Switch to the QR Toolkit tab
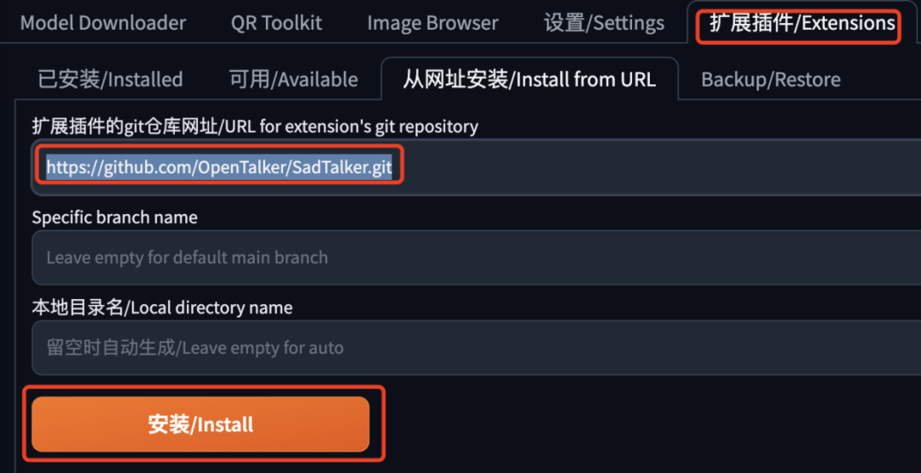The height and width of the screenshot is (473, 921). [276, 23]
